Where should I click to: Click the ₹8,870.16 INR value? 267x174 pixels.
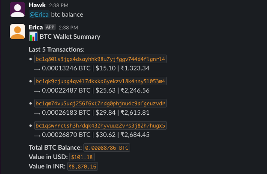83,166
